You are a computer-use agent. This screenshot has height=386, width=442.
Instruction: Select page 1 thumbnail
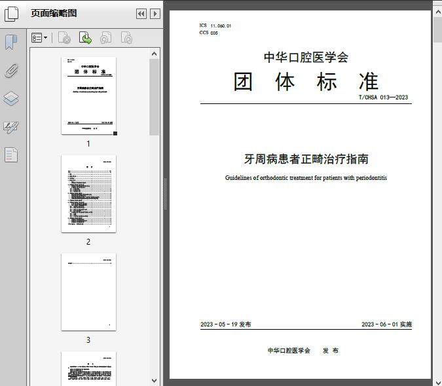click(x=88, y=96)
